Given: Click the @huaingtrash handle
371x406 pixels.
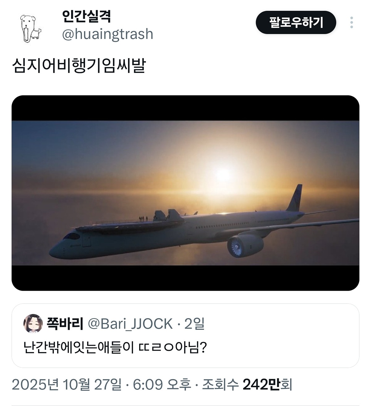Looking at the screenshot, I should (108, 34).
